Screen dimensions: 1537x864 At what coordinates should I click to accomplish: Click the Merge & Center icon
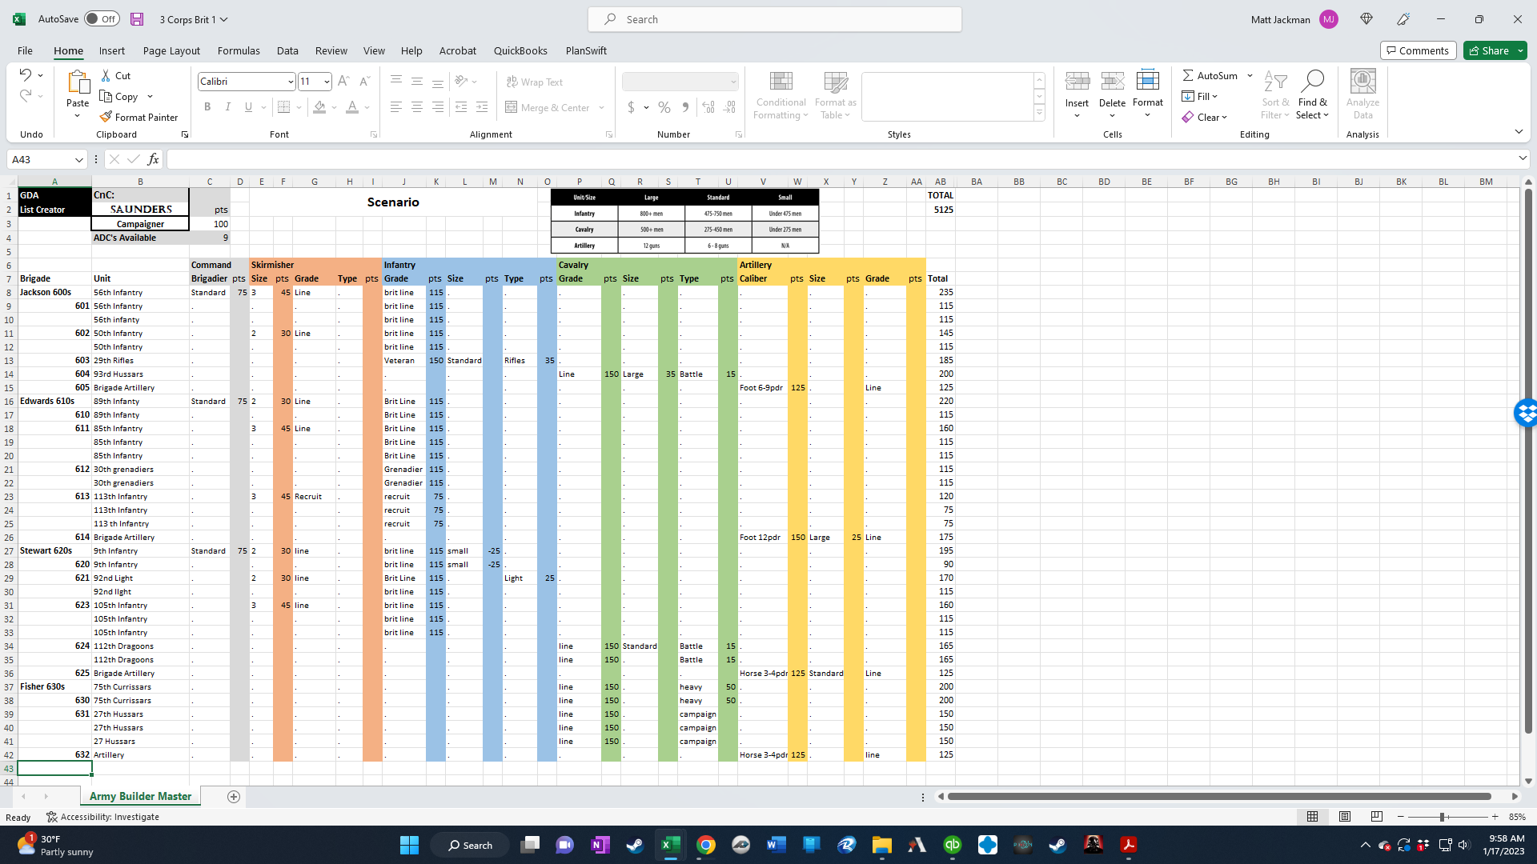pos(512,107)
